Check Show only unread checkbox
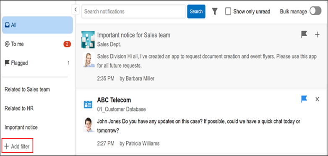Image resolution: width=328 pixels, height=156 pixels. click(x=228, y=11)
